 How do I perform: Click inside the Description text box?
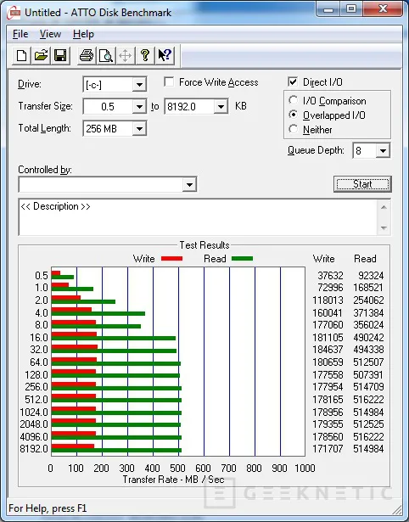(199, 217)
